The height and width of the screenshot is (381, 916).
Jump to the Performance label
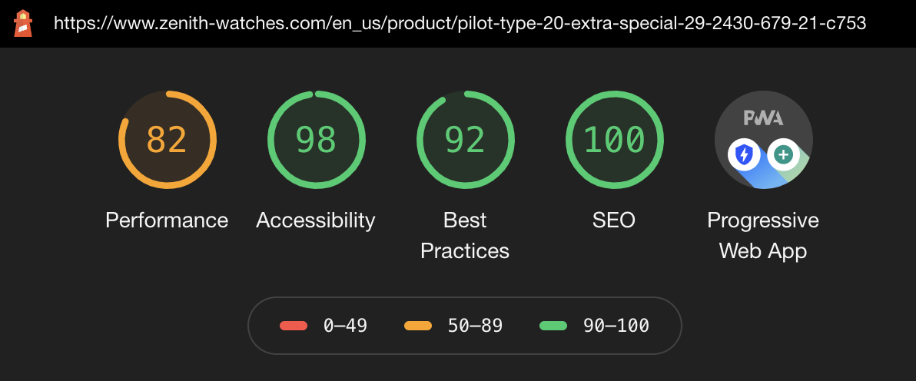(x=167, y=220)
